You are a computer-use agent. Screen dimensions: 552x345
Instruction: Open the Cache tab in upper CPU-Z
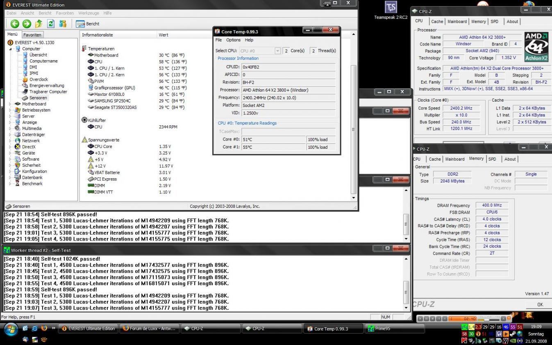click(437, 21)
